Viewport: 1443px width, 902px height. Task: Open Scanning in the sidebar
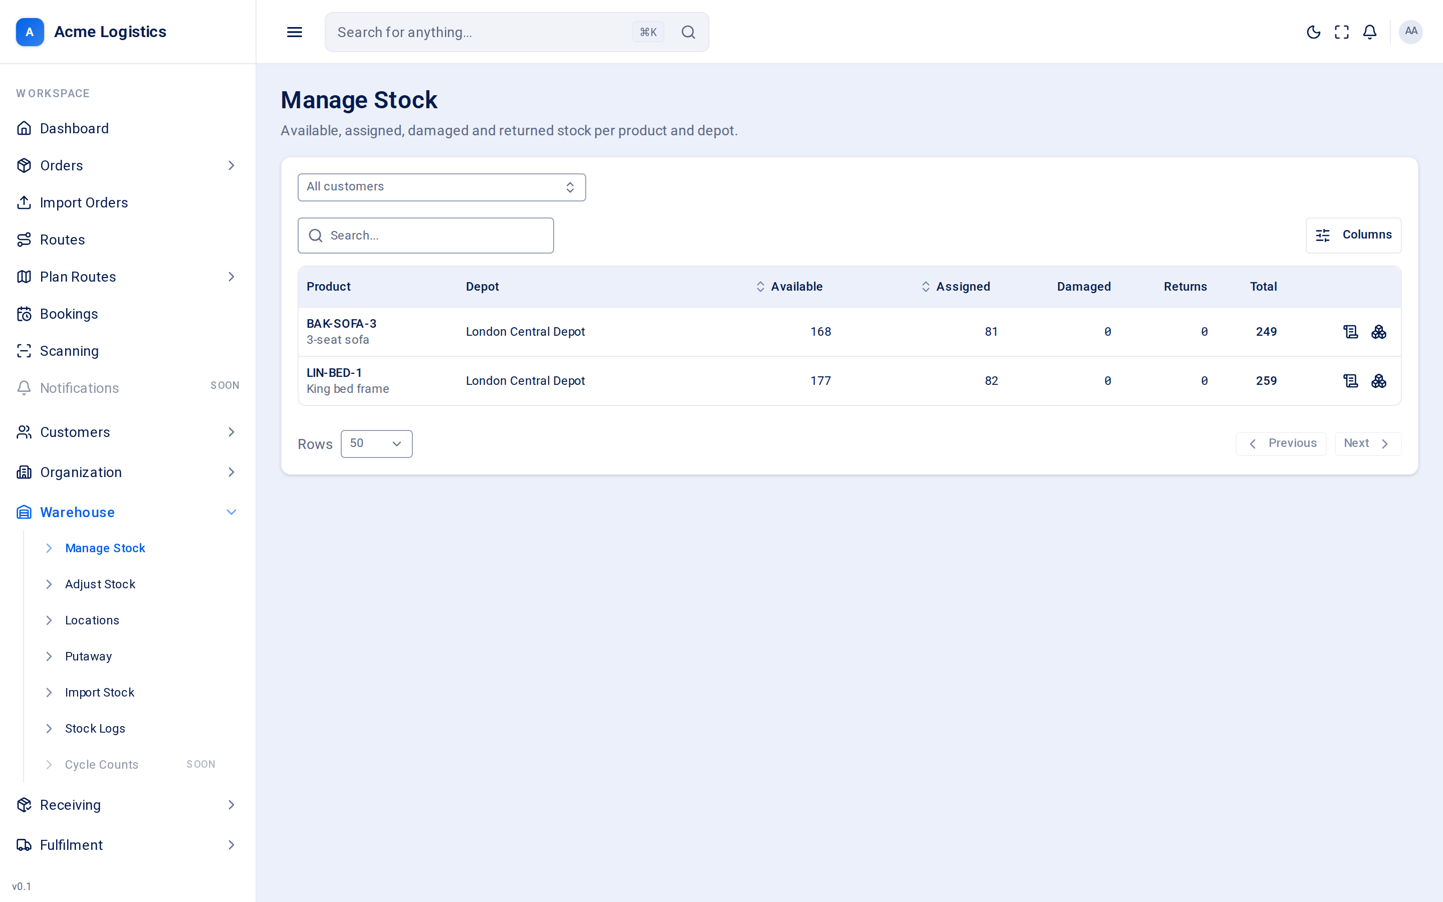click(x=128, y=351)
